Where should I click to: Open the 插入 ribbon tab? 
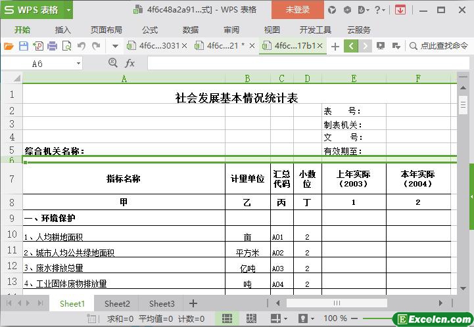pyautogui.click(x=63, y=30)
